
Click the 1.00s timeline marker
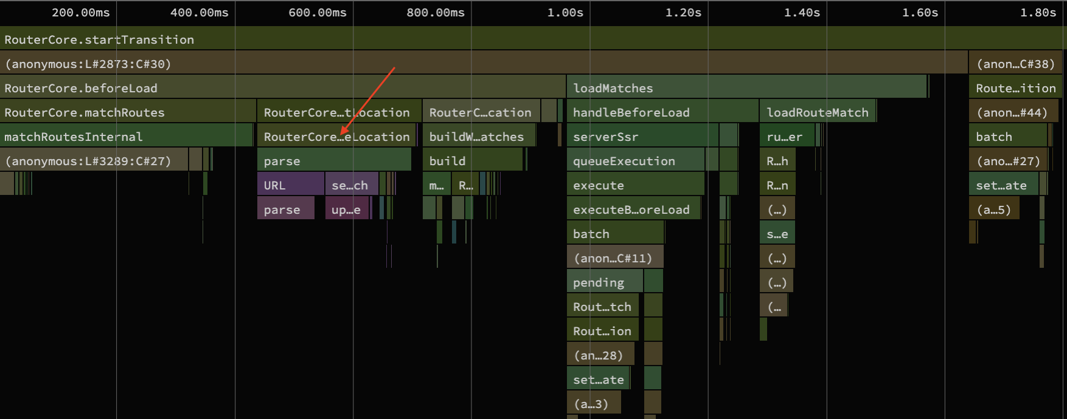pos(565,13)
